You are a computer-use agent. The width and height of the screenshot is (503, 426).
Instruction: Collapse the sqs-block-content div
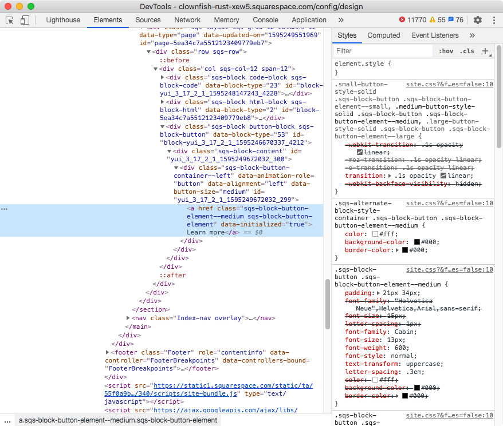click(x=169, y=151)
